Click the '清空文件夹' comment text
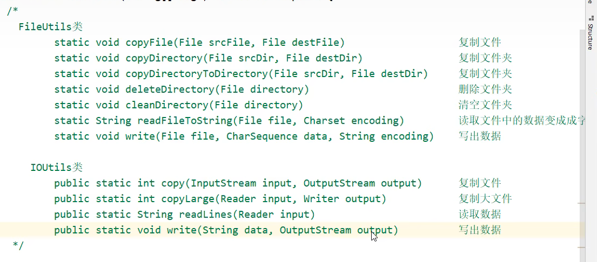597x262 pixels. (485, 105)
